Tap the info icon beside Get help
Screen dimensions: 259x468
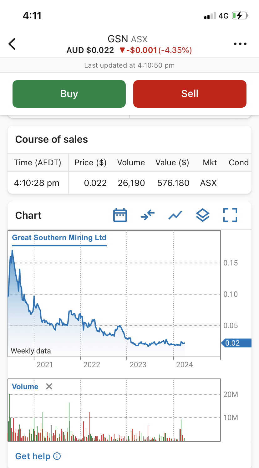[x=57, y=456]
